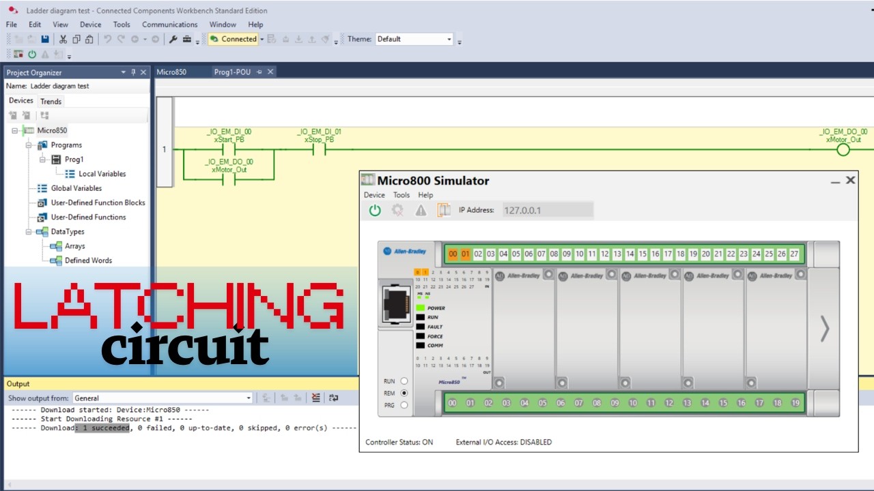Select the xMotor_Out parallel branch contact
The height and width of the screenshot is (491, 874).
pyautogui.click(x=229, y=179)
